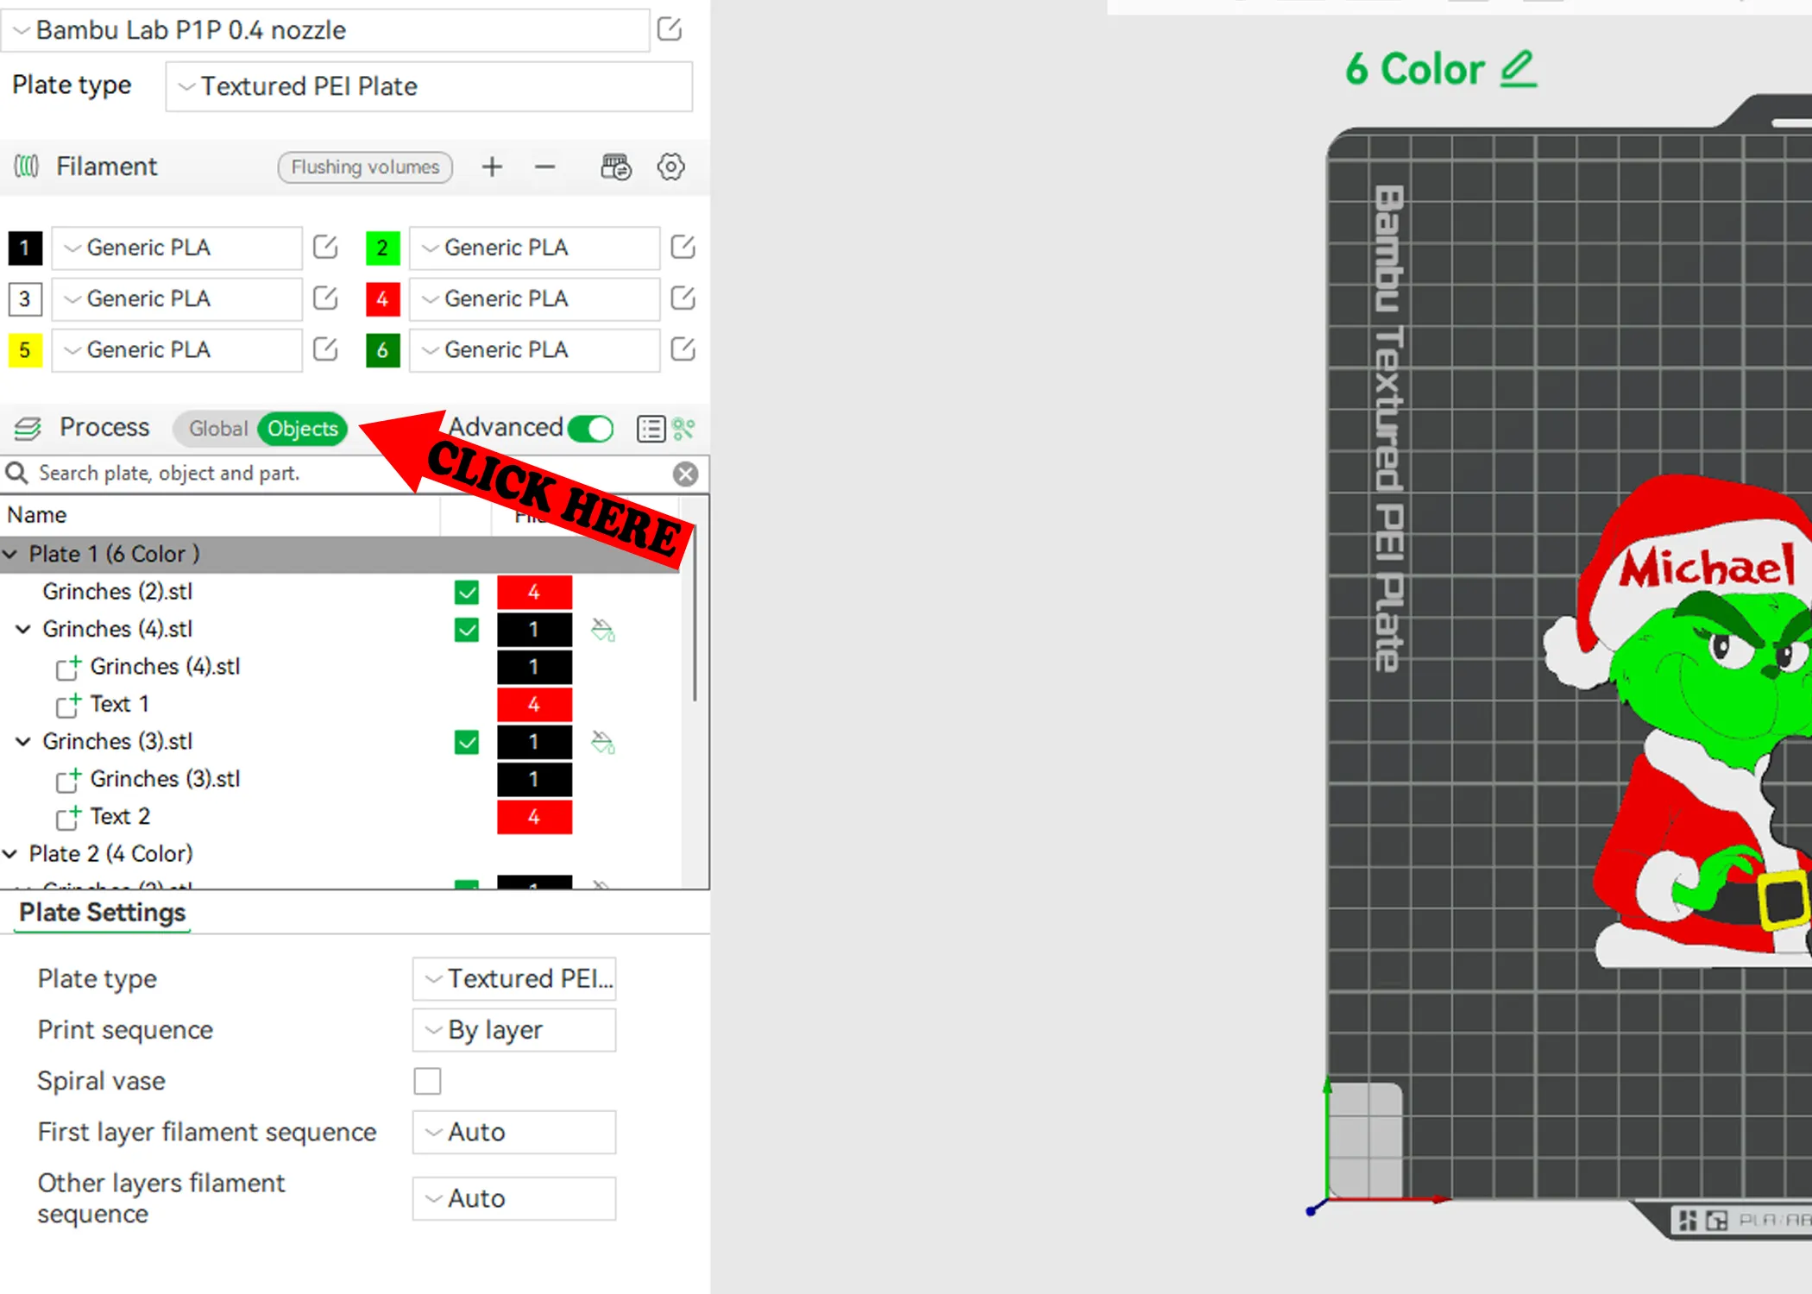
Task: Open filament 4 Generic PLA dropdown
Action: (534, 298)
